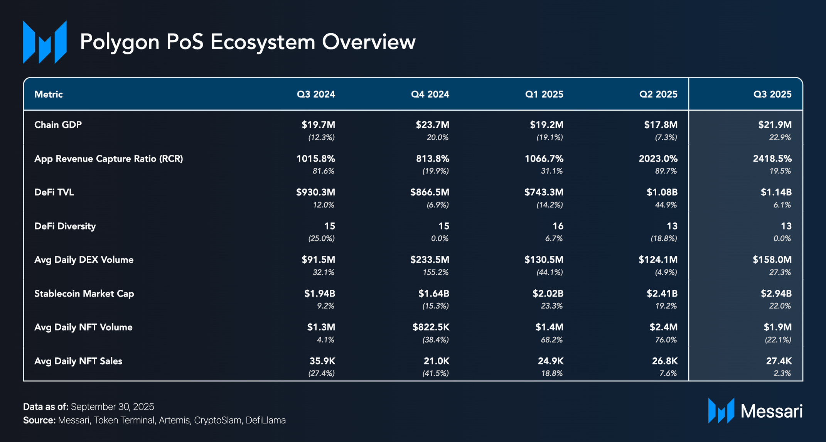Click the Avg Daily DEX Volume label
This screenshot has width=826, height=442.
pos(84,260)
